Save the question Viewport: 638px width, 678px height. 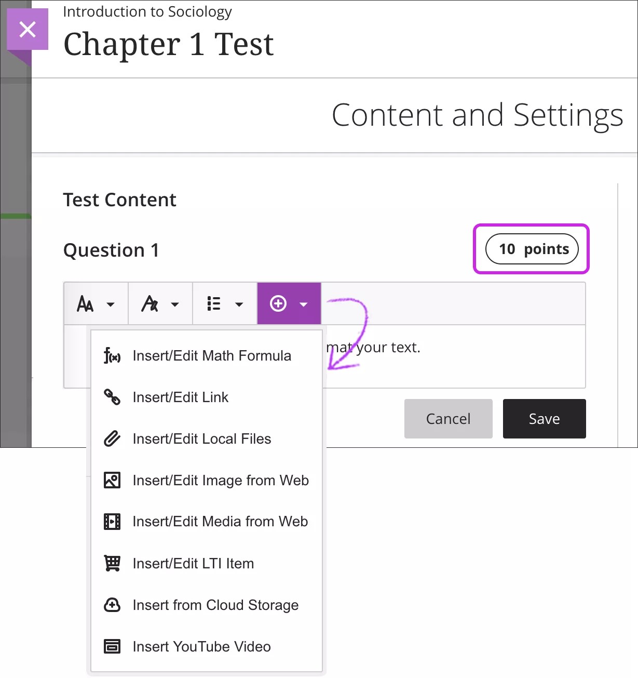tap(544, 418)
